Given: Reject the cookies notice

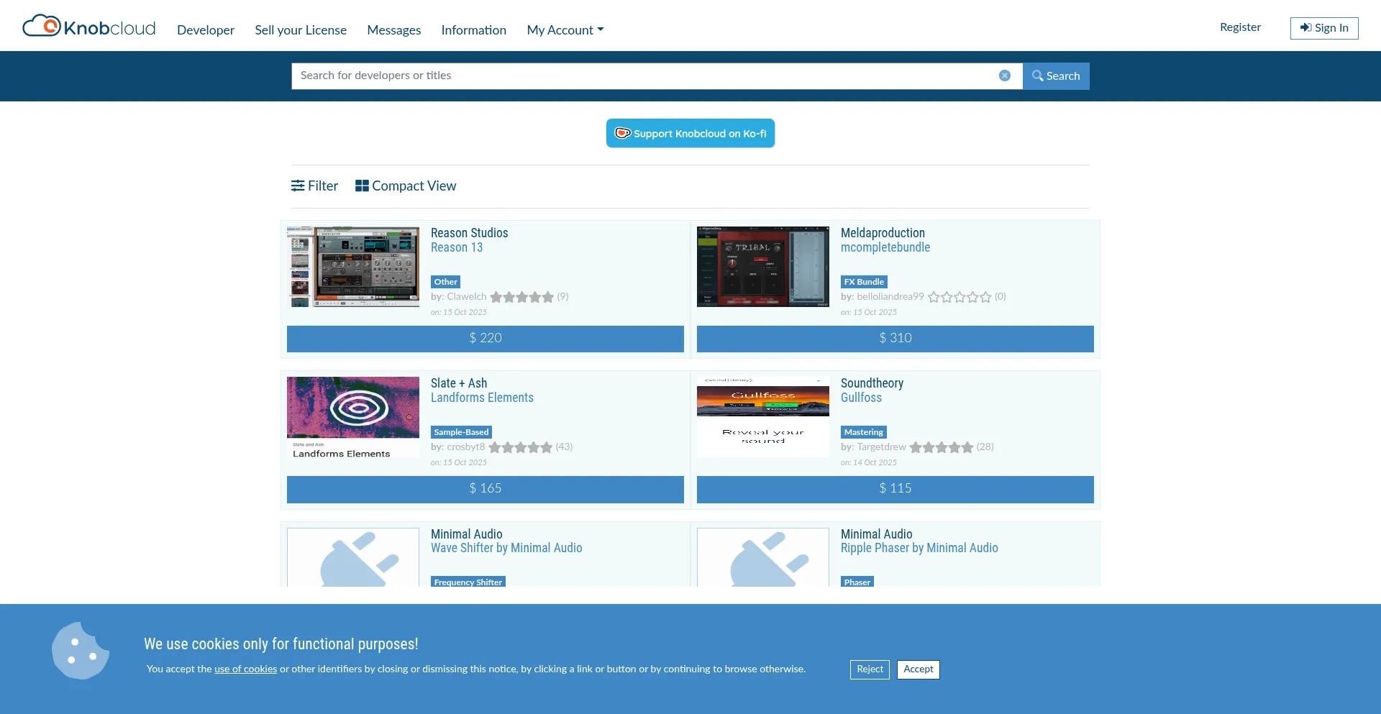Looking at the screenshot, I should (x=869, y=669).
